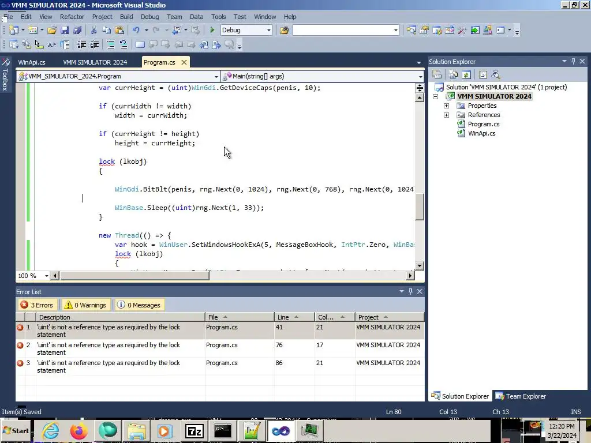Screen dimensions: 591x443
Task: Select WinApi.cs in Solution Explorer
Action: 481,133
